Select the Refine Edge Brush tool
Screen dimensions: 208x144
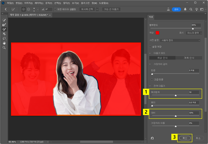(x=4, y=25)
